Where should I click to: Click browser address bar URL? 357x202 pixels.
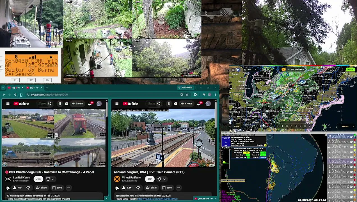point(49,95)
